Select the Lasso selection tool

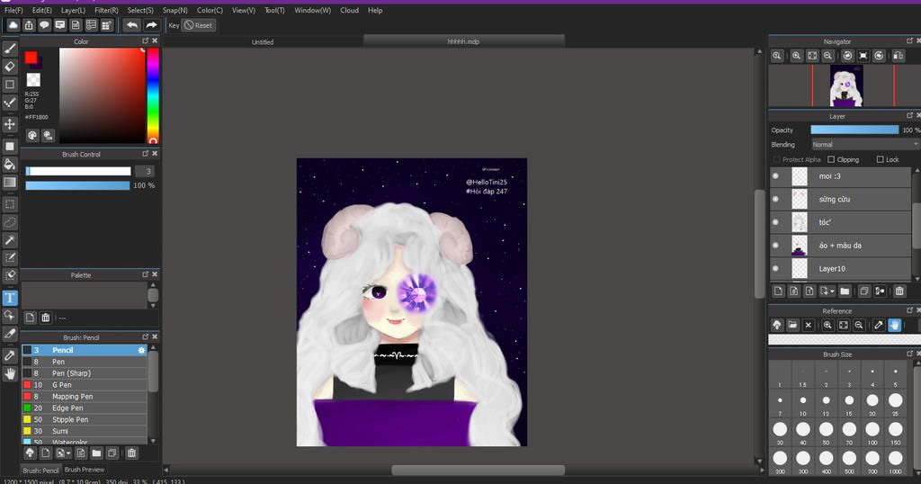point(9,222)
